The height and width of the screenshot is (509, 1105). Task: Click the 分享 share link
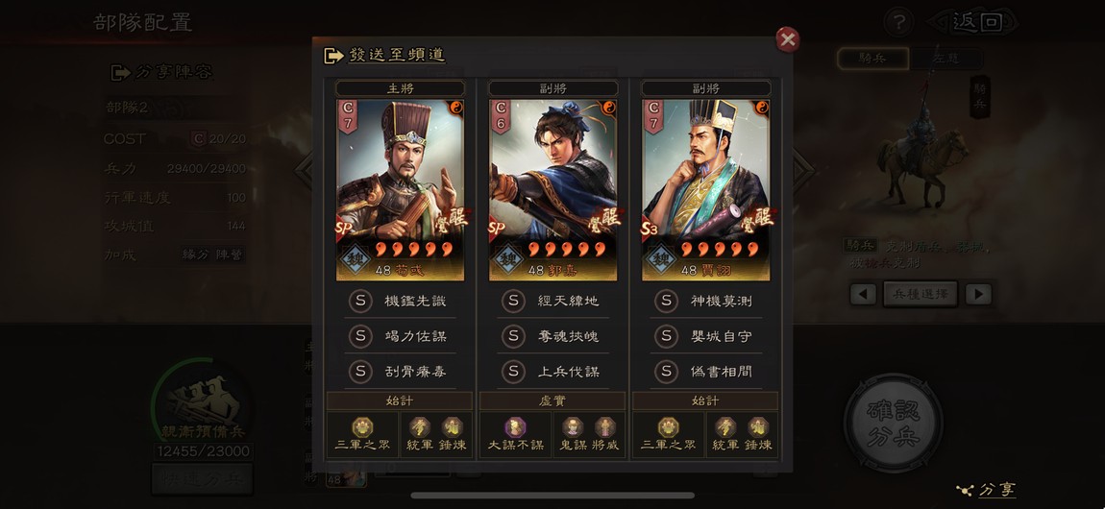click(986, 489)
